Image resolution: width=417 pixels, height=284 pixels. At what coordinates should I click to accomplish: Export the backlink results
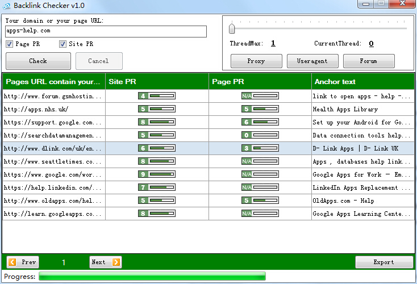click(384, 262)
